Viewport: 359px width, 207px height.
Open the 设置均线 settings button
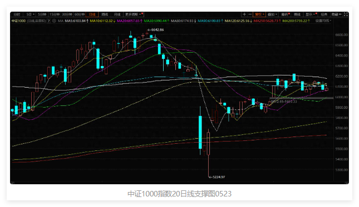[323, 21]
